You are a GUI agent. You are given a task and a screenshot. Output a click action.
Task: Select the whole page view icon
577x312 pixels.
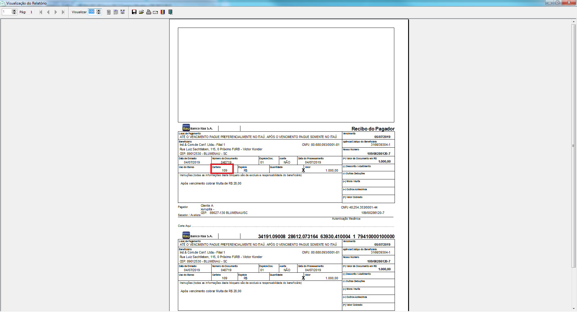[x=108, y=12]
